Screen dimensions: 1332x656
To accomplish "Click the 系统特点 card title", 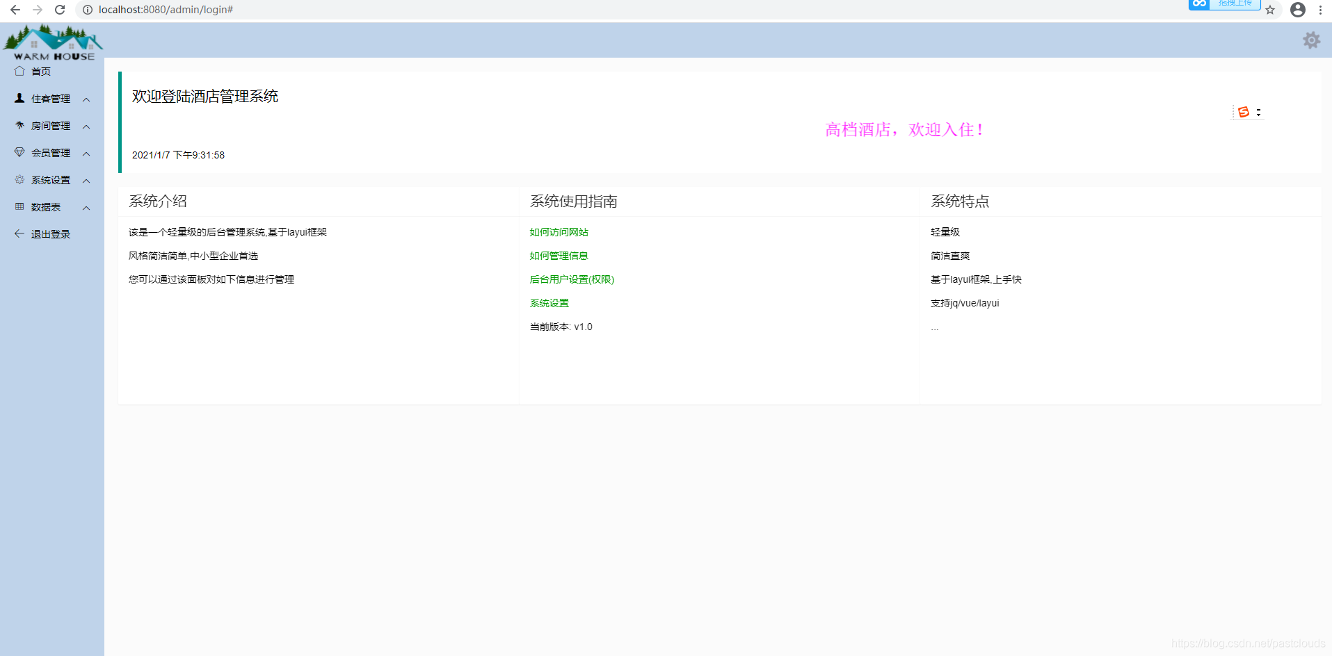I will (x=960, y=202).
